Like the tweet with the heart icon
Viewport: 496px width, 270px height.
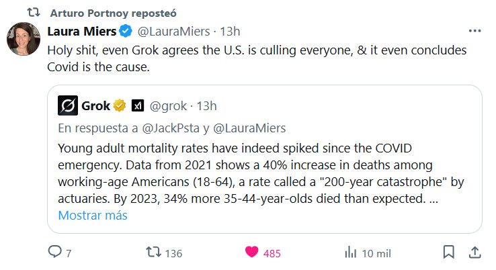point(252,253)
